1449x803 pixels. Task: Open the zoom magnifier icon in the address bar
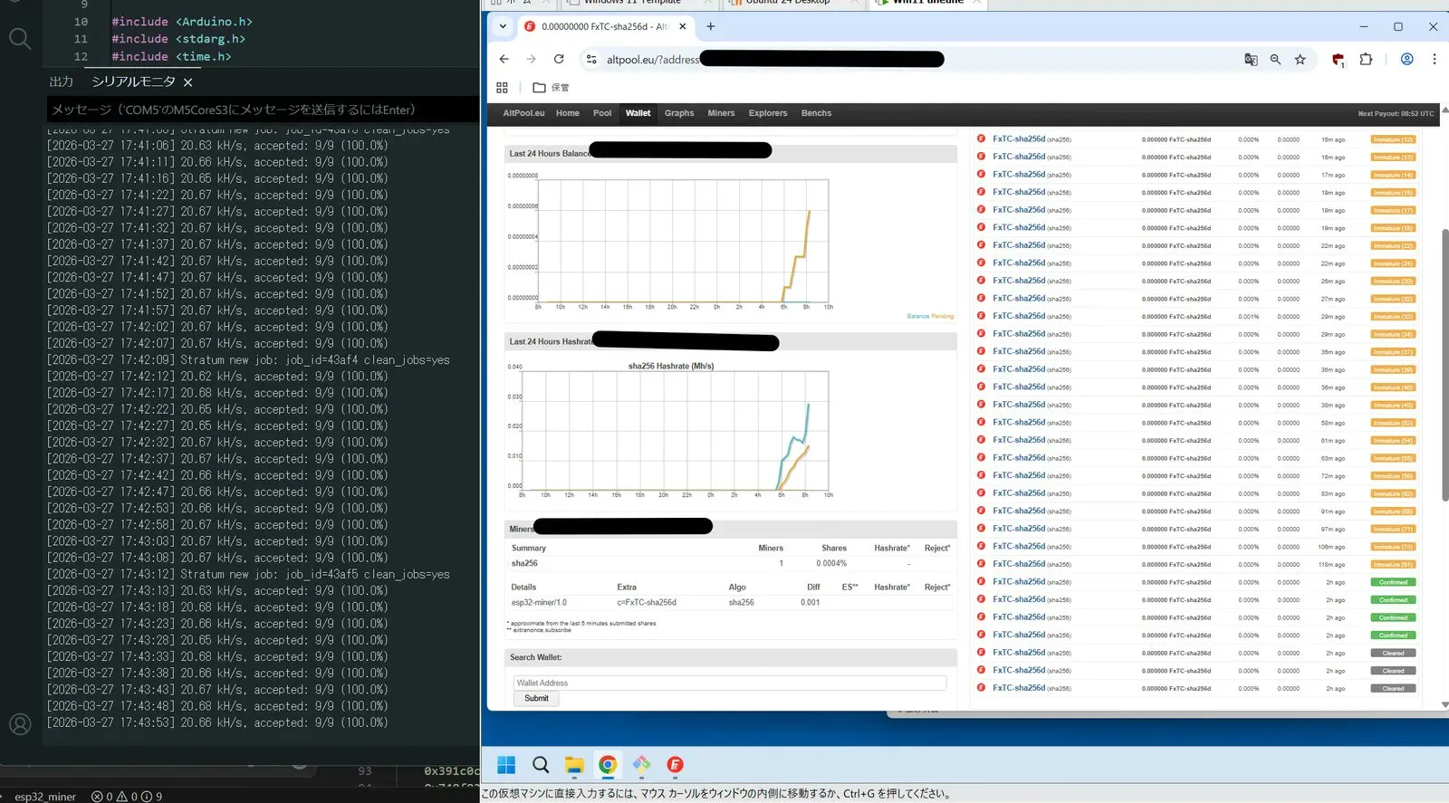[x=1275, y=60]
